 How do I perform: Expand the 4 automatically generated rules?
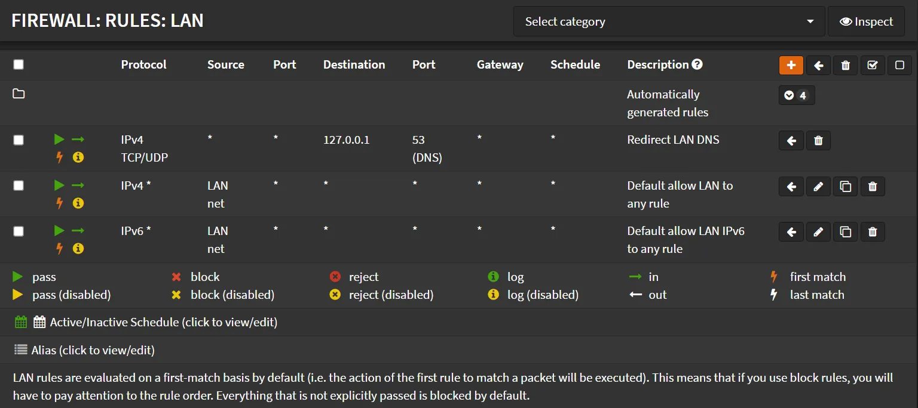(x=797, y=95)
